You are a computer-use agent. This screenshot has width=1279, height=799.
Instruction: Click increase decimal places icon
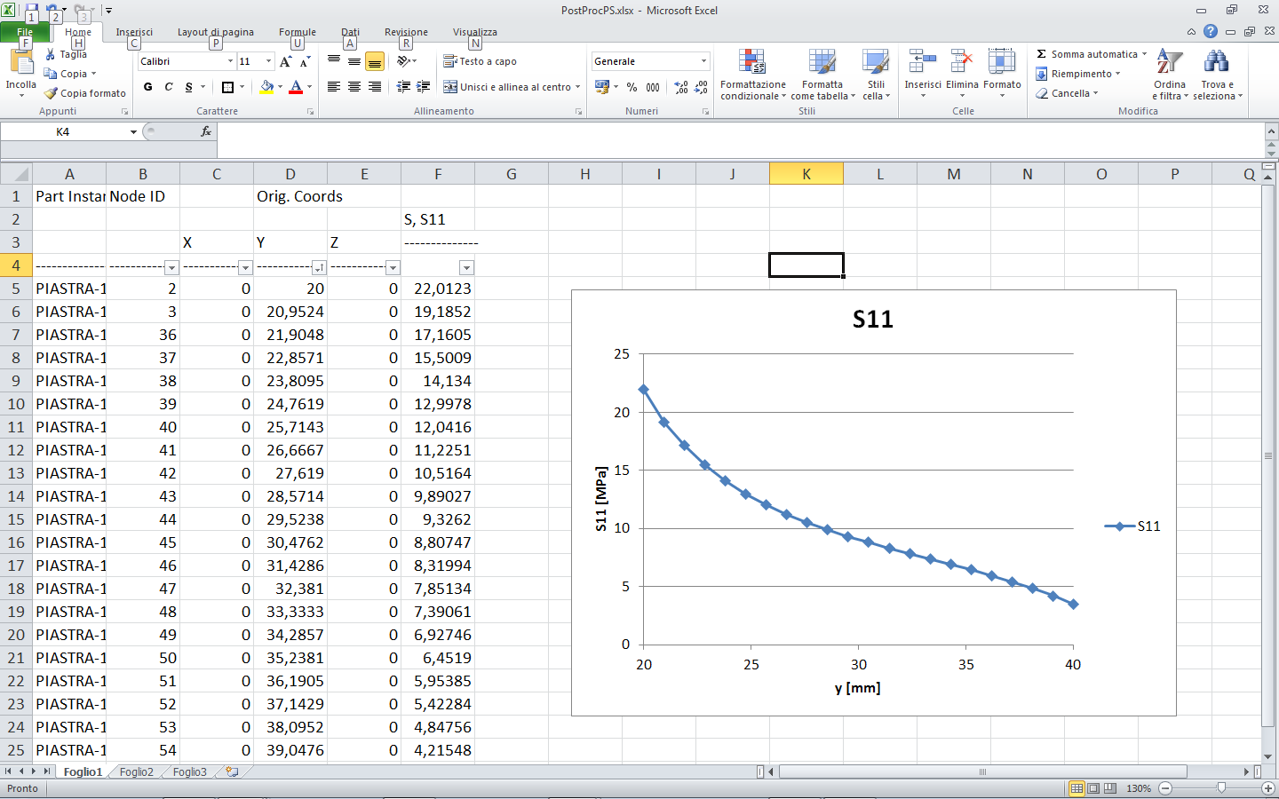[681, 87]
